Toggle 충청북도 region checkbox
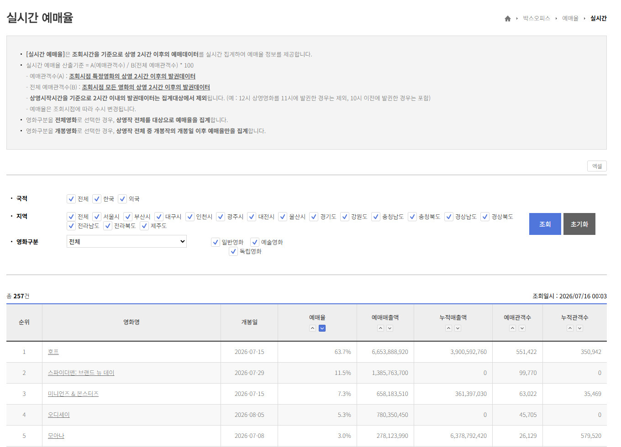This screenshot has width=621, height=447. tap(412, 217)
